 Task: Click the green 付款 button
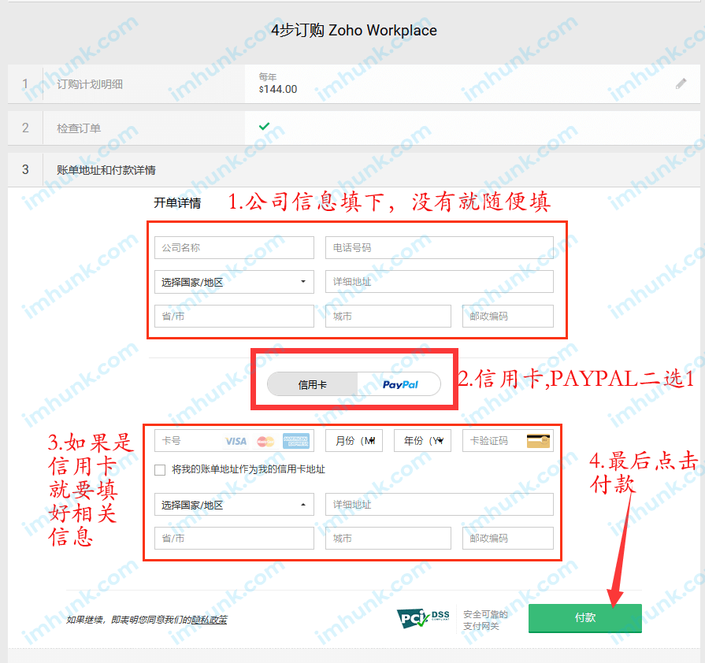pyautogui.click(x=585, y=618)
